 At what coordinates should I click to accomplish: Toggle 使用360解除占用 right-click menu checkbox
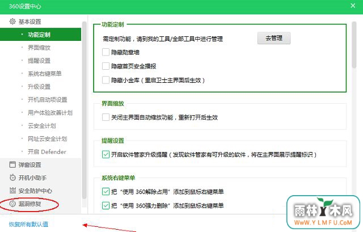(105, 192)
